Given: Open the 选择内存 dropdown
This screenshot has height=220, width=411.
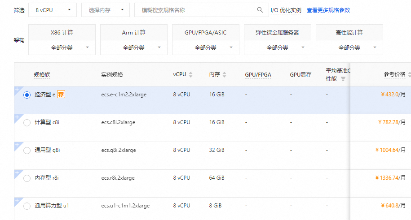Looking at the screenshot, I should [x=106, y=10].
